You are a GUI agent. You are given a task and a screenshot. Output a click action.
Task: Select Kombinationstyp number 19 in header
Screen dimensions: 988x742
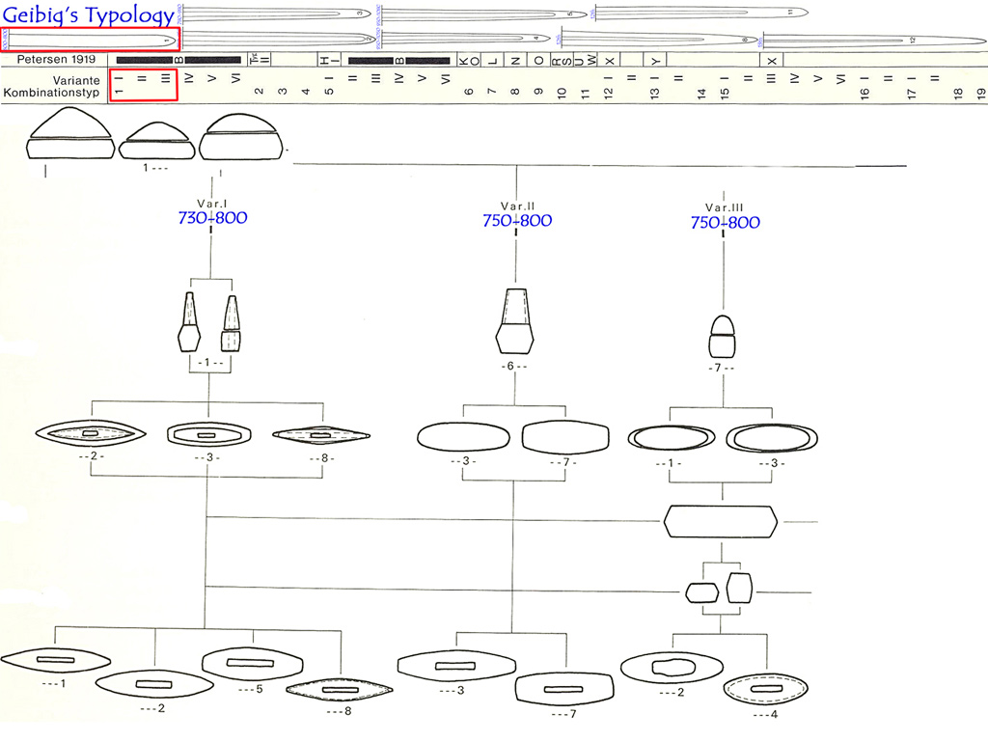[x=980, y=93]
